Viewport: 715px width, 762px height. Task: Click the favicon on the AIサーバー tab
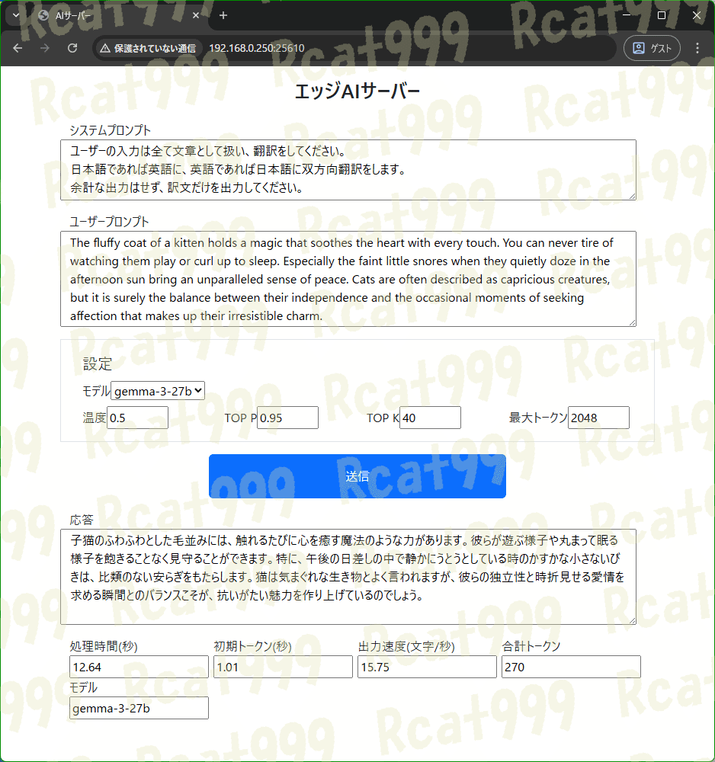(x=43, y=14)
